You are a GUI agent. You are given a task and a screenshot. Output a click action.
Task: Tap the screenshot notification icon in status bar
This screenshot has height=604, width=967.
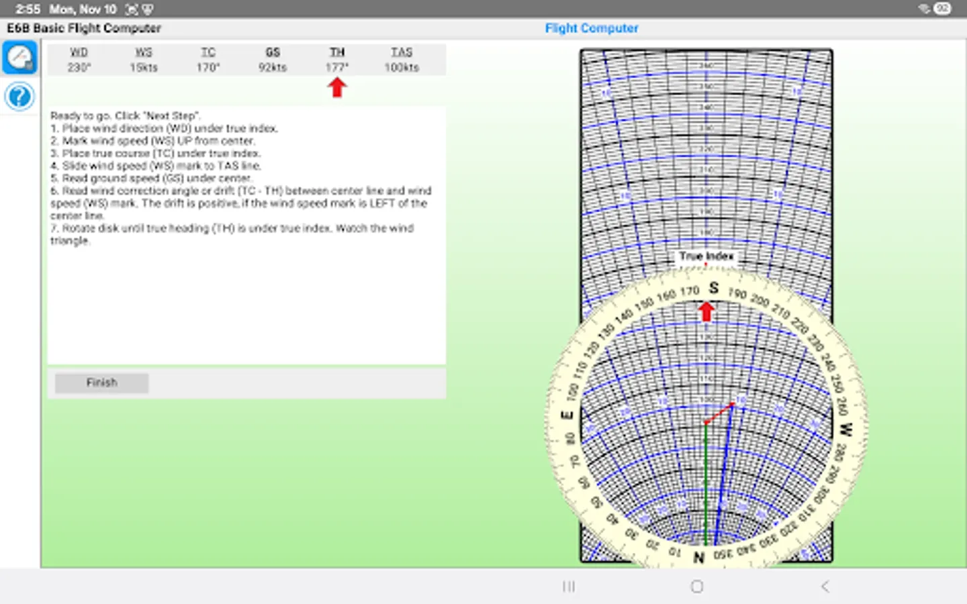click(130, 9)
